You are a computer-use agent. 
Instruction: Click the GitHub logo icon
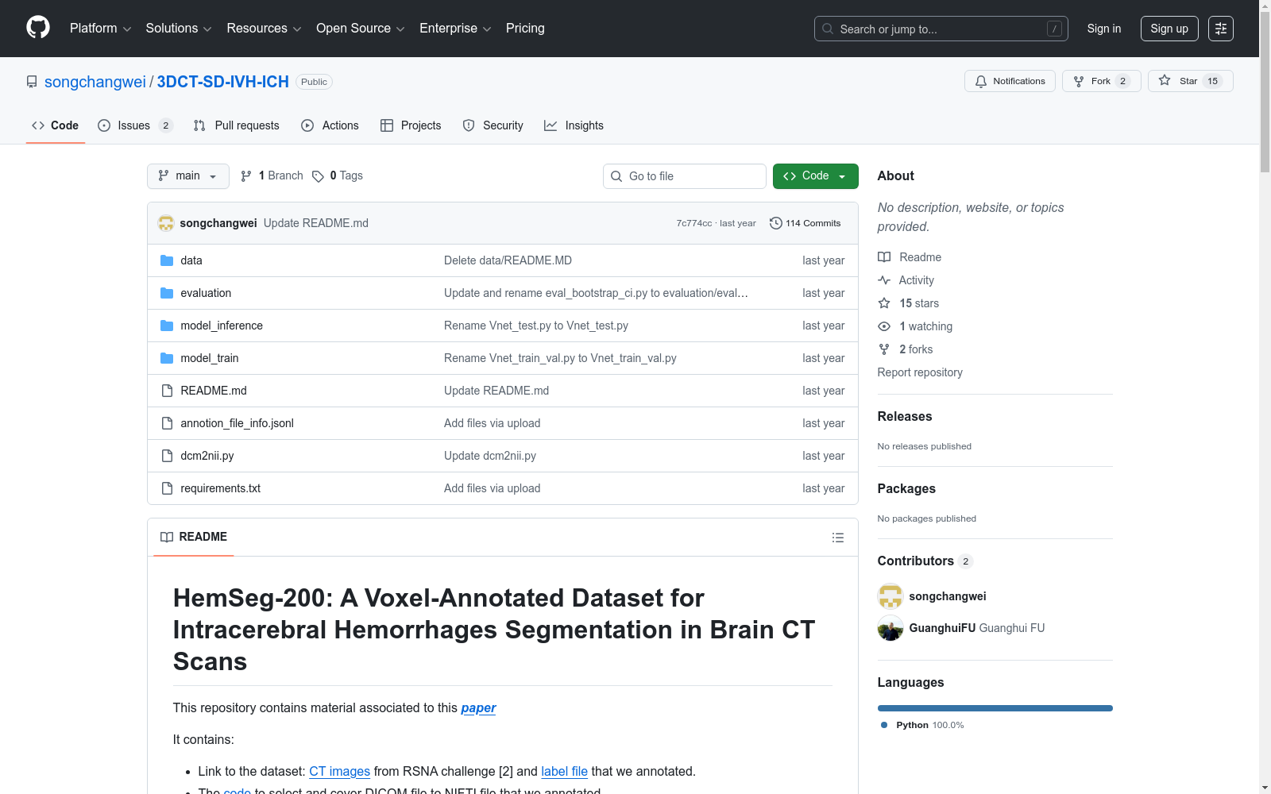point(38,28)
